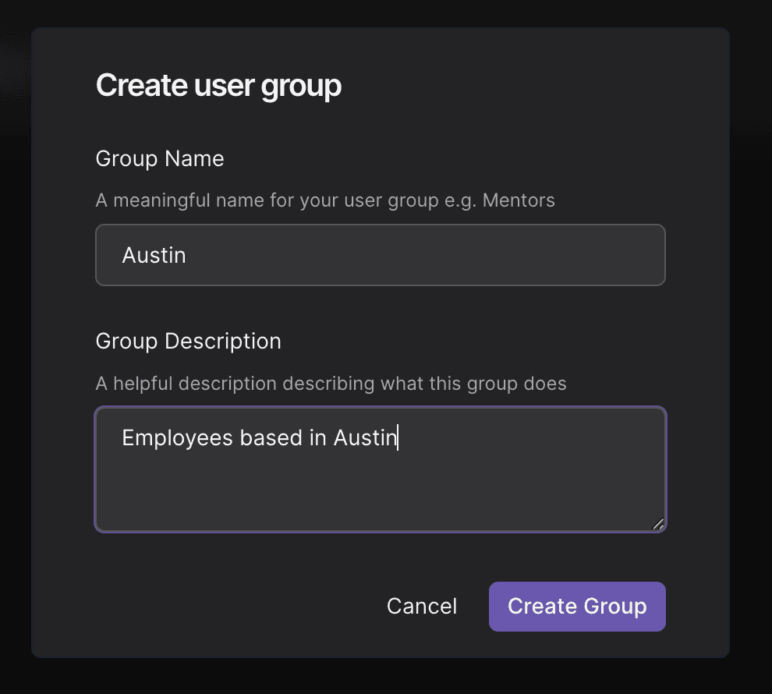Image resolution: width=772 pixels, height=694 pixels.
Task: Click the description box resize handle
Action: (x=658, y=524)
